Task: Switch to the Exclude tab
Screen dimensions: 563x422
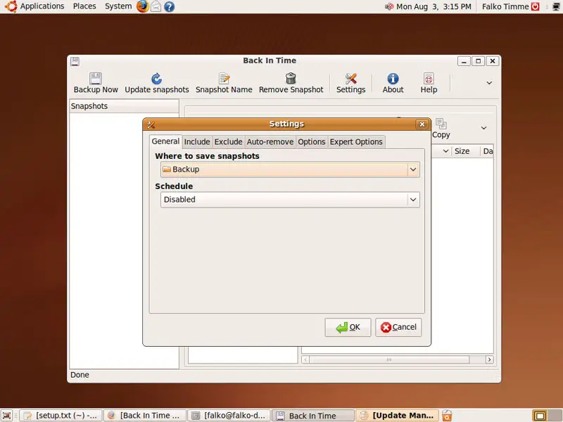Action: 228,142
